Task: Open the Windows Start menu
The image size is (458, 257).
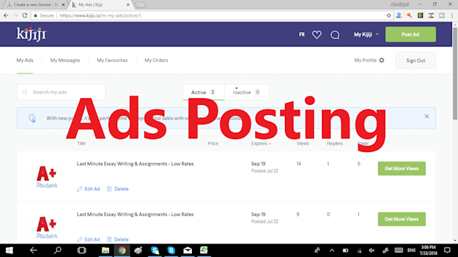Action: [x=9, y=250]
